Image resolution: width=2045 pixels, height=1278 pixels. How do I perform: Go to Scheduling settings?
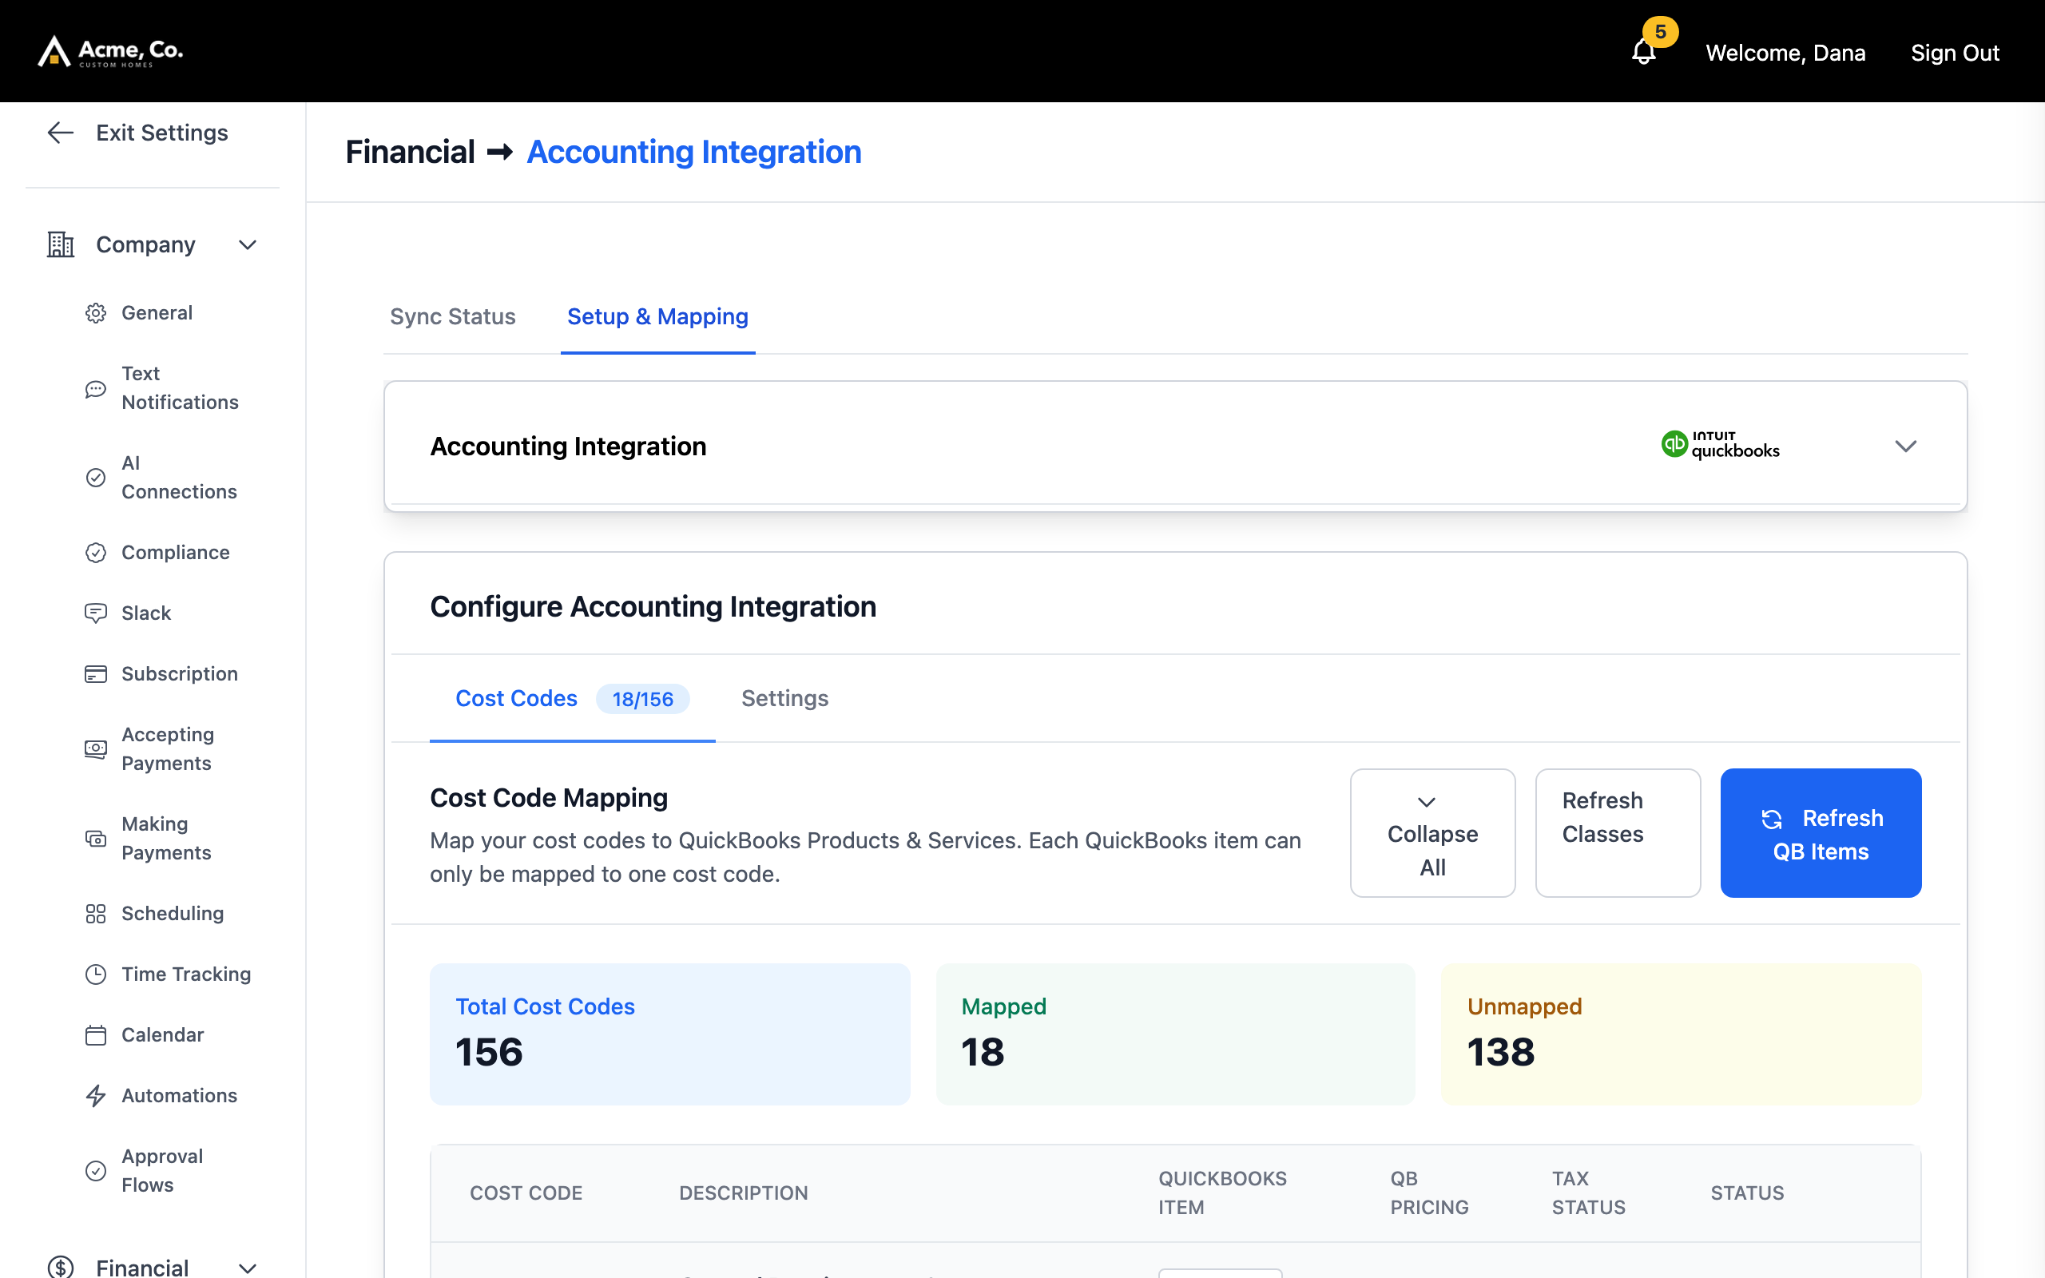point(173,914)
